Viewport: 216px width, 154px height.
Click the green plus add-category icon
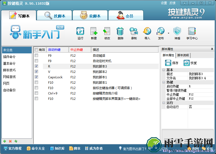pyautogui.click(x=5, y=141)
